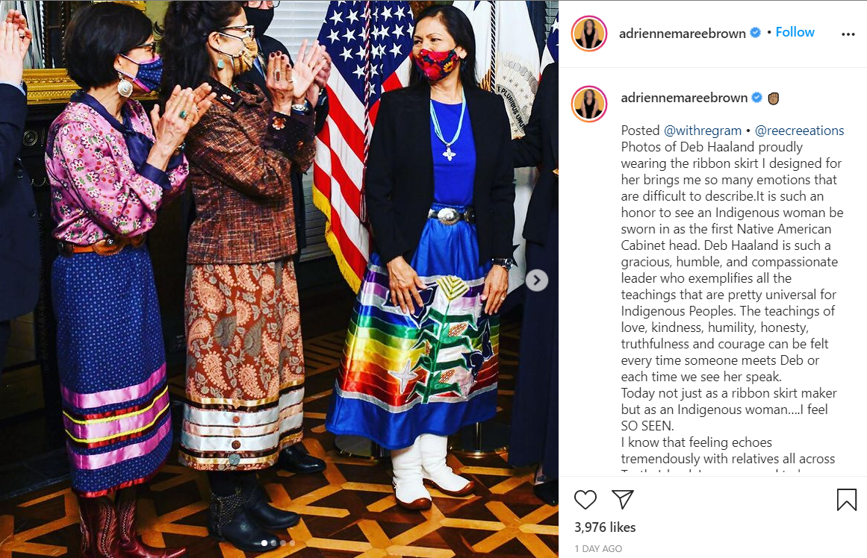Select the last carousel indicator dot
The image size is (867, 558).
point(293,543)
